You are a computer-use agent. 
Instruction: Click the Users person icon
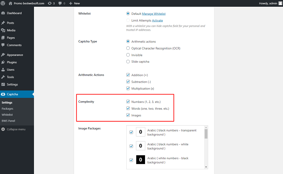point(3,69)
